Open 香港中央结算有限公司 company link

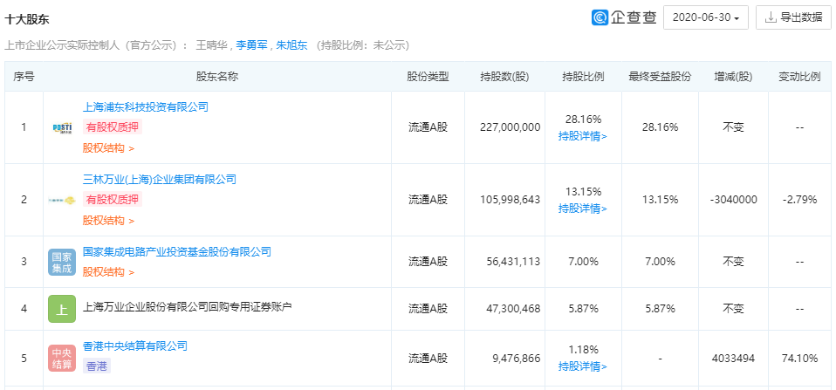point(134,346)
